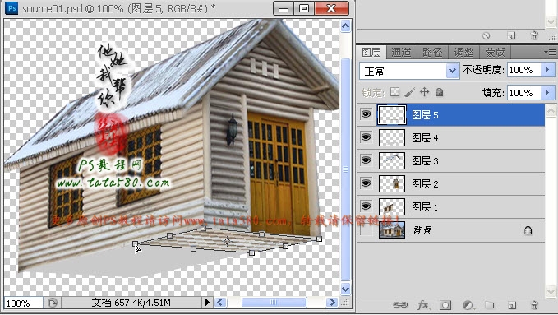This screenshot has width=558, height=315.
Task: Select the 图层 5 layer name
Action: tap(425, 115)
